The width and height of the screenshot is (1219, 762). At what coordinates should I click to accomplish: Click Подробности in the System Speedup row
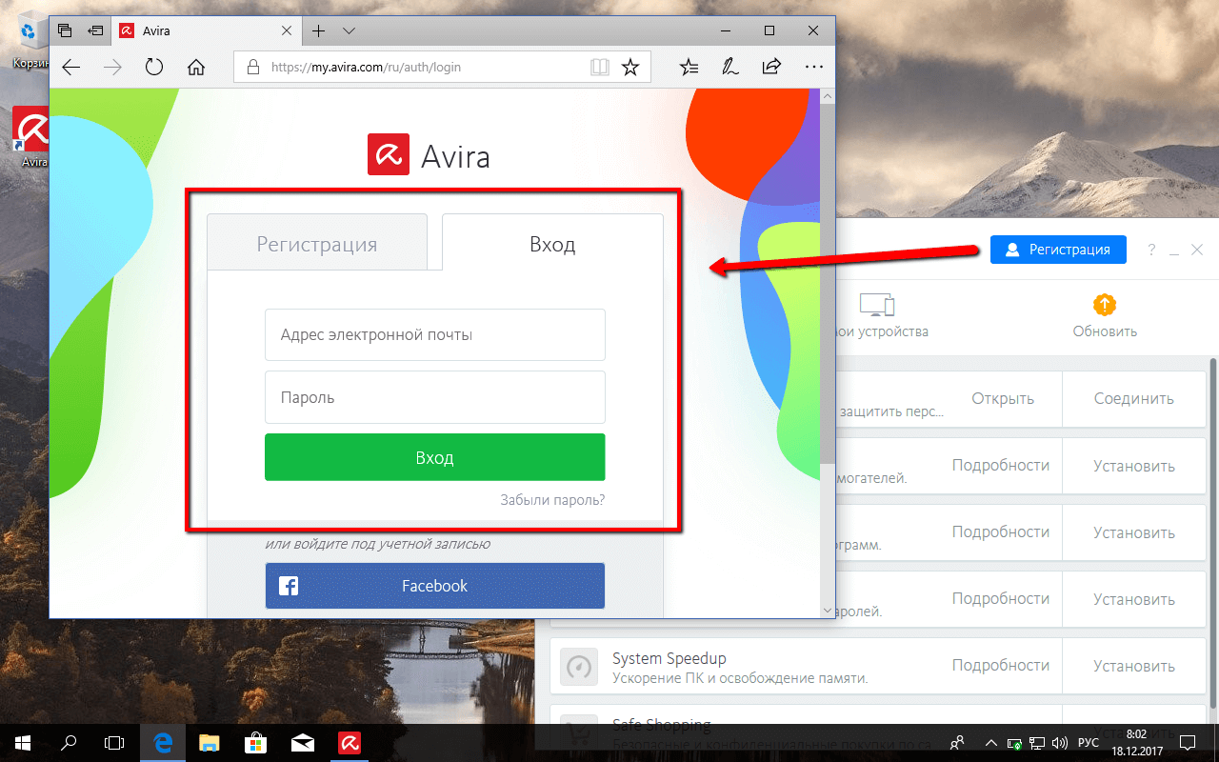[1001, 665]
